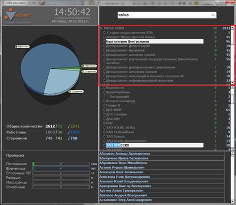Select the Внешторгбанк tree item
The width and height of the screenshot is (236, 205).
[x=118, y=92]
